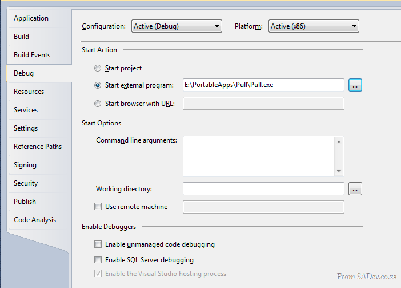The height and width of the screenshot is (288, 401).
Task: Browse for working directory with ellipsis button
Action: 355,189
